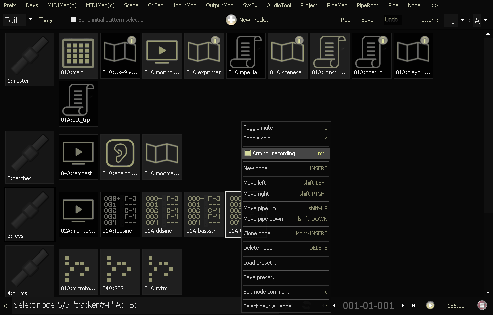Image resolution: width=493 pixels, height=315 pixels.
Task: Select the 01A:analogr ear icon node
Action: tap(120, 156)
